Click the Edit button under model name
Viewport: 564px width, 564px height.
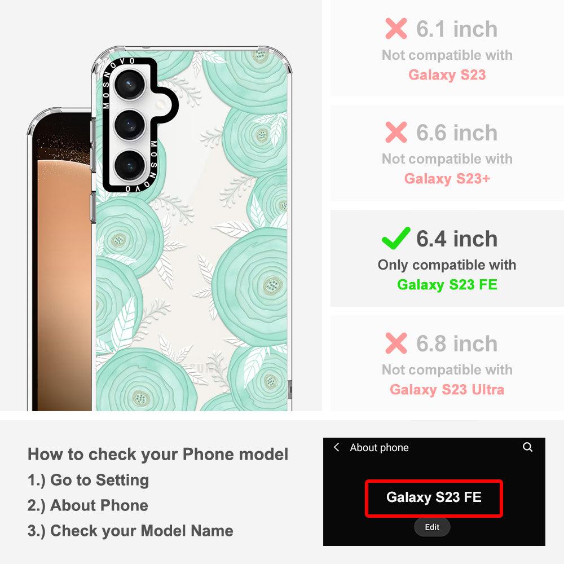pyautogui.click(x=432, y=527)
